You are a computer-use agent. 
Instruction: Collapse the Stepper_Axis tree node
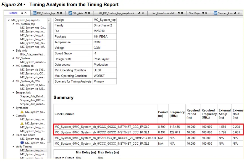pyautogui.click(x=13, y=92)
